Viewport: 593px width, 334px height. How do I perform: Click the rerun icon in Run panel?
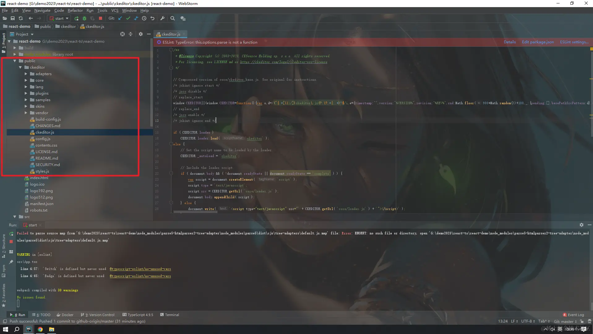[11, 234]
